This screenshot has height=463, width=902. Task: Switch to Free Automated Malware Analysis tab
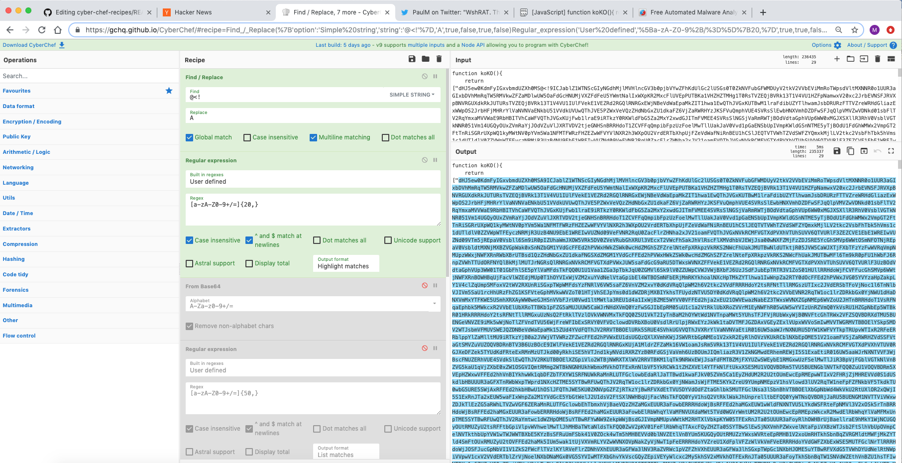pyautogui.click(x=693, y=12)
